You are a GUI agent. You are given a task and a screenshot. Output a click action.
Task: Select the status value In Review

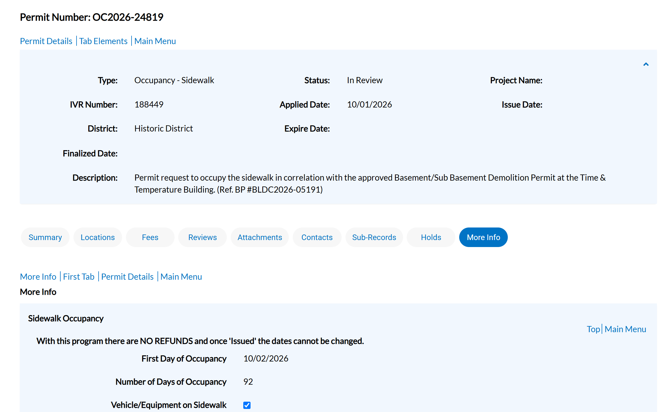pyautogui.click(x=365, y=80)
